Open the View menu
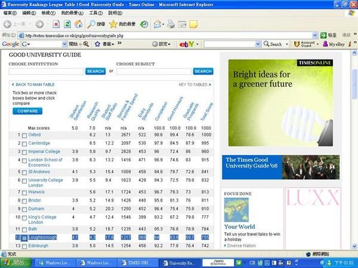This screenshot has height=268, width=358. tap(48, 13)
